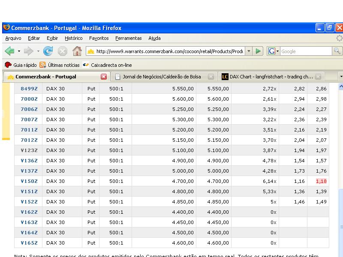The width and height of the screenshot is (343, 257).
Task: Open the Caixadirecta on-line bookmark
Action: tap(108, 65)
